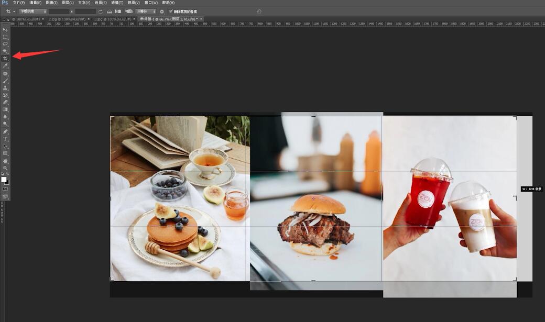Select the Magic Wand tool

[x=5, y=51]
